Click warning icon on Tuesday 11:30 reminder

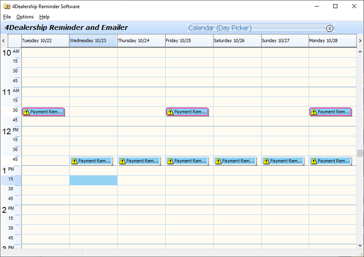click(x=26, y=112)
